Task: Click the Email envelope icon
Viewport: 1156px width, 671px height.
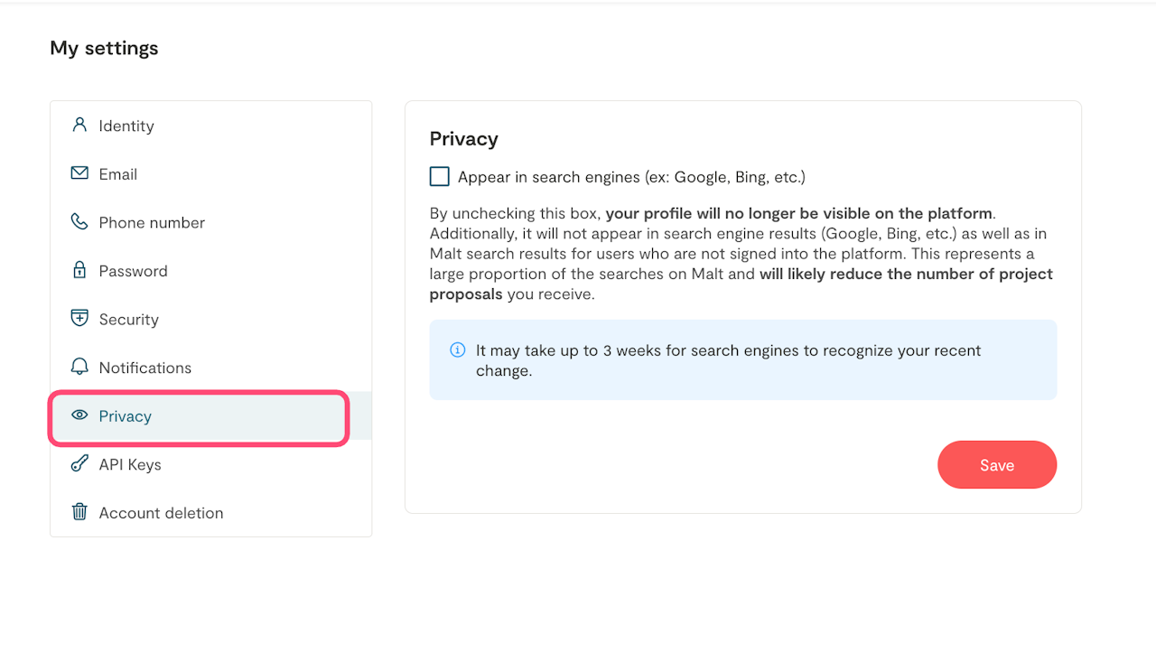Action: point(79,173)
